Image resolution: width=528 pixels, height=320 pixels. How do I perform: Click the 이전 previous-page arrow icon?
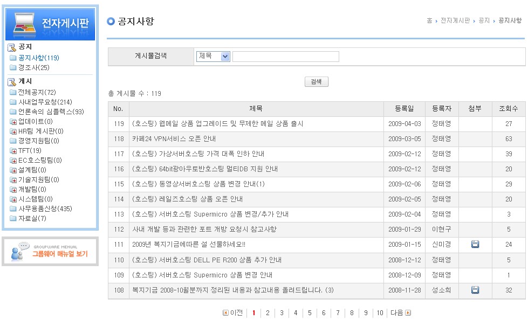click(x=225, y=312)
